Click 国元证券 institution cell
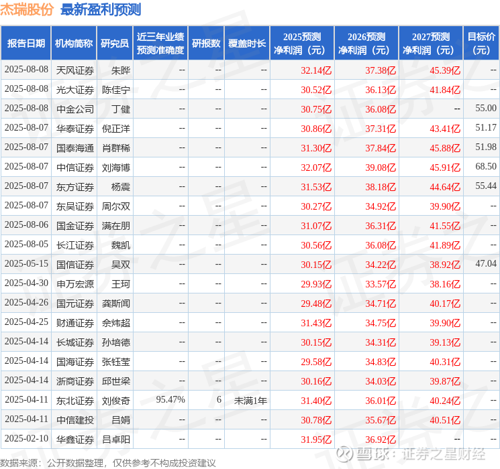The height and width of the screenshot is (469, 500). point(75,304)
